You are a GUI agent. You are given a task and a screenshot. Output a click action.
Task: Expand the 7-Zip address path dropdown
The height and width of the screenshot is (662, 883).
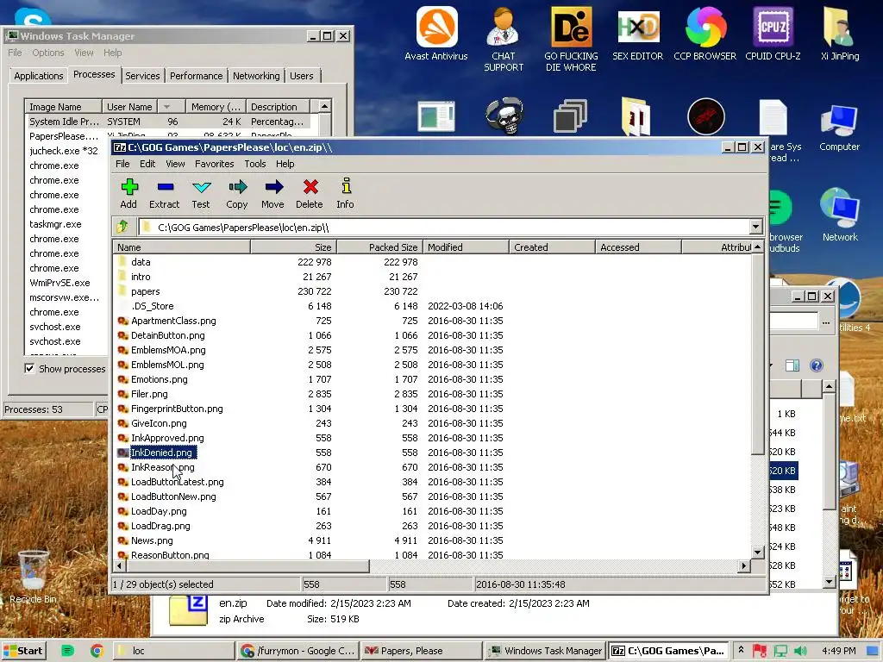pyautogui.click(x=755, y=227)
